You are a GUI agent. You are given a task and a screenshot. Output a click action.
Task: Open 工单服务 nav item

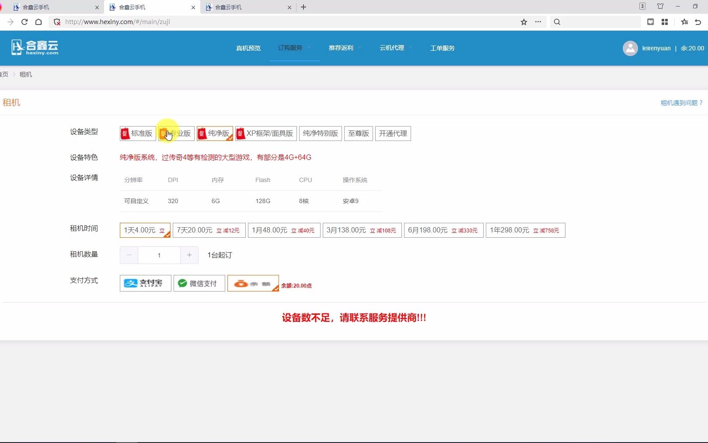click(x=443, y=48)
